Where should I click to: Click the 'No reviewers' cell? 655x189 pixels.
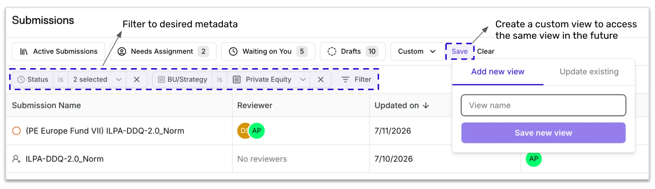pyautogui.click(x=262, y=159)
